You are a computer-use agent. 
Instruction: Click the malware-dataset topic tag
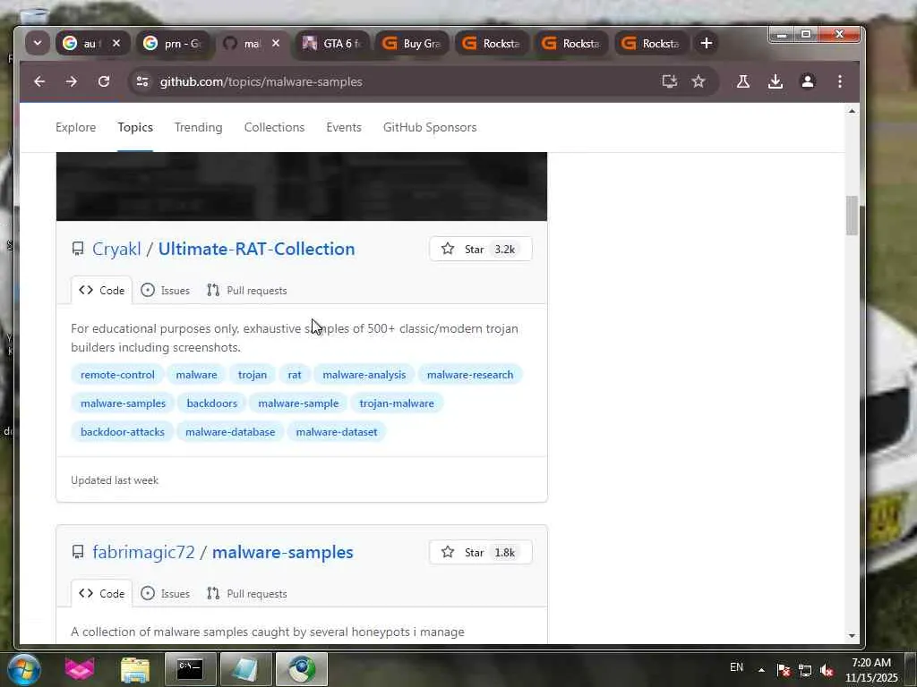[x=337, y=432]
